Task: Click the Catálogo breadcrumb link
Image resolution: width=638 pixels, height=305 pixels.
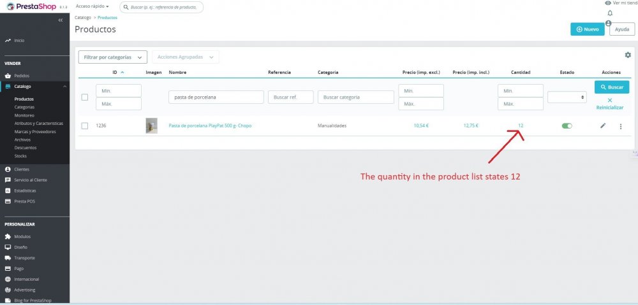Action: (x=83, y=18)
